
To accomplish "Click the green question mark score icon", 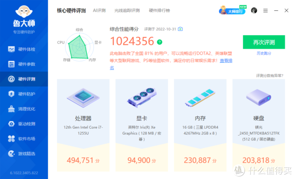I will coord(160,42).
